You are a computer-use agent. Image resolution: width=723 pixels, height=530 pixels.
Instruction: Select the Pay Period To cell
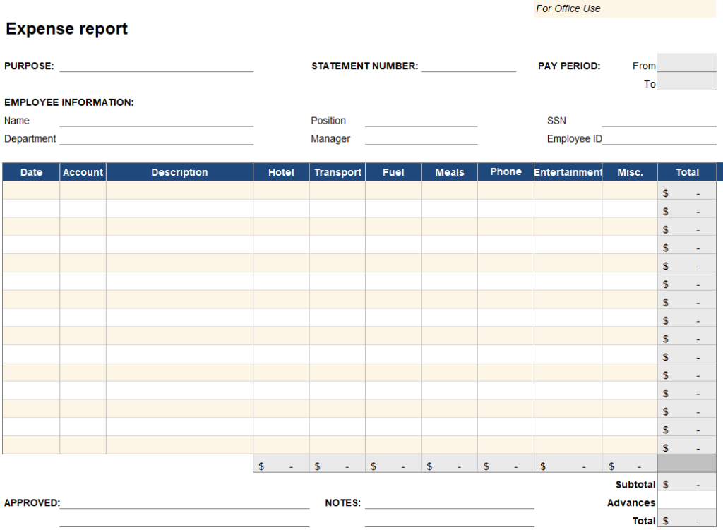point(686,82)
